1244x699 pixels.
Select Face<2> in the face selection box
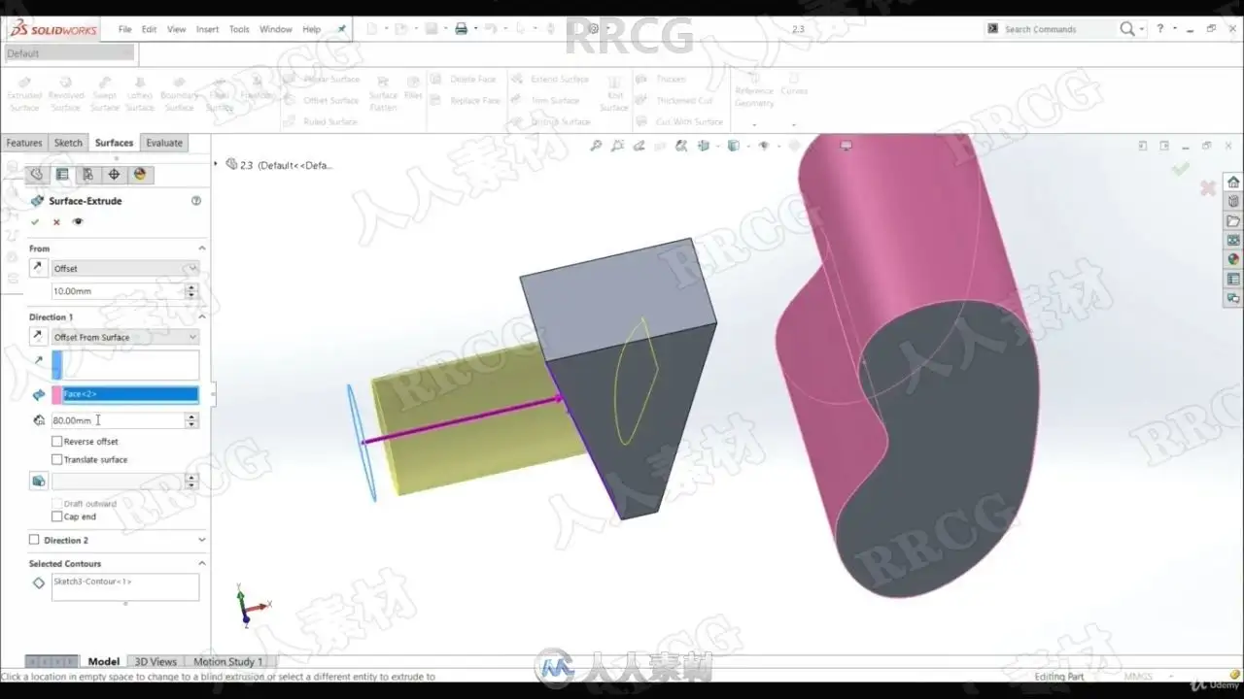(130, 394)
